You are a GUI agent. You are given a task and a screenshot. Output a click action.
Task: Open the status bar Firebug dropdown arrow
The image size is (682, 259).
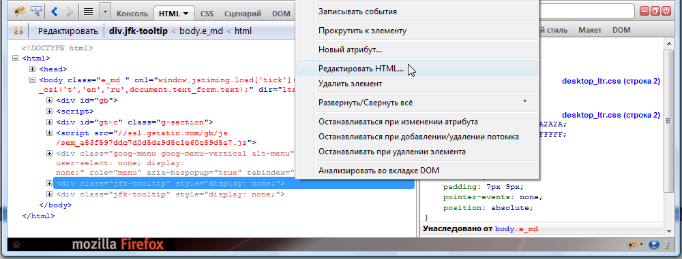pos(641,245)
